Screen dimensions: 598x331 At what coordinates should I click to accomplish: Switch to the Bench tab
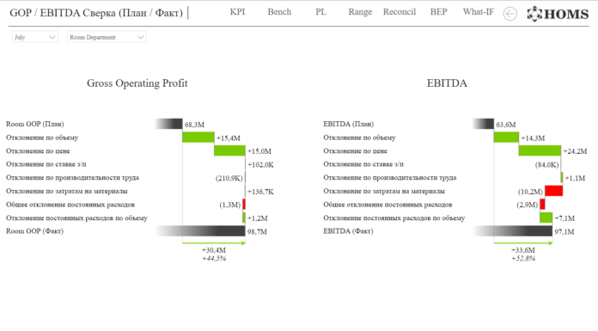279,12
